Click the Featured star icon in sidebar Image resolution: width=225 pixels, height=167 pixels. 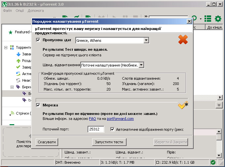click(x=11, y=32)
